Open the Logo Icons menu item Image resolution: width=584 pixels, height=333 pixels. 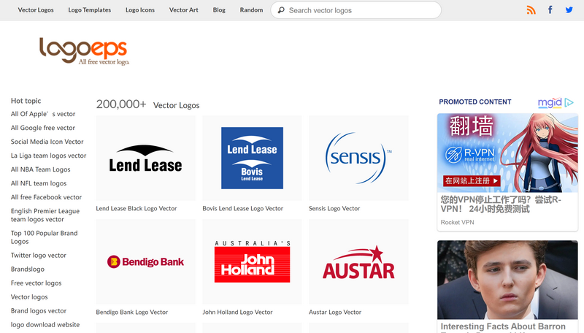click(x=140, y=10)
